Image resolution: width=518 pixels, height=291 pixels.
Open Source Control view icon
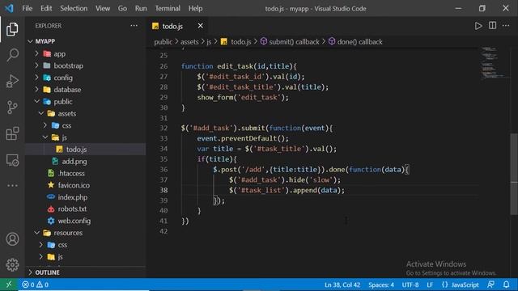tap(12, 108)
